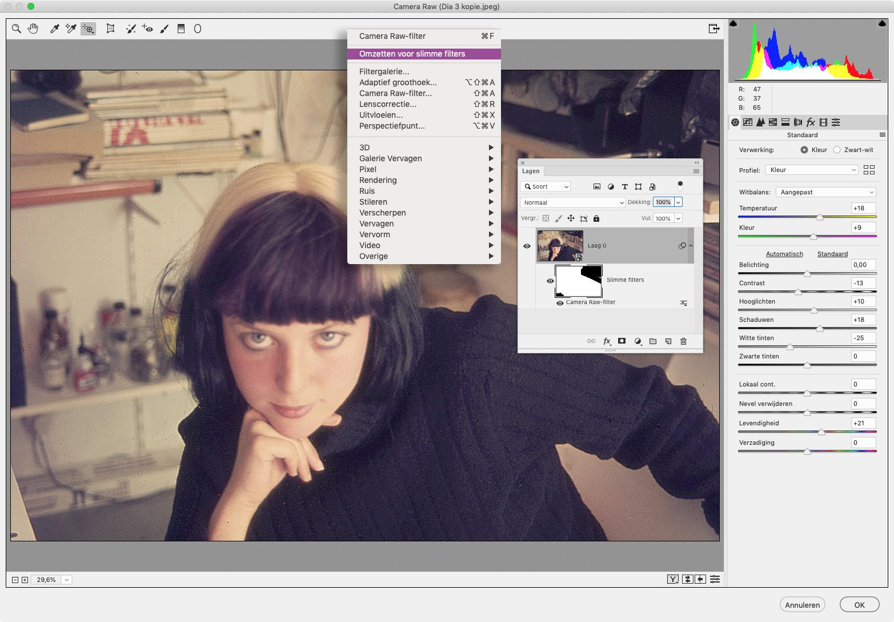Choose the Graduated Filter tool
Image resolution: width=894 pixels, height=622 pixels.
[181, 29]
